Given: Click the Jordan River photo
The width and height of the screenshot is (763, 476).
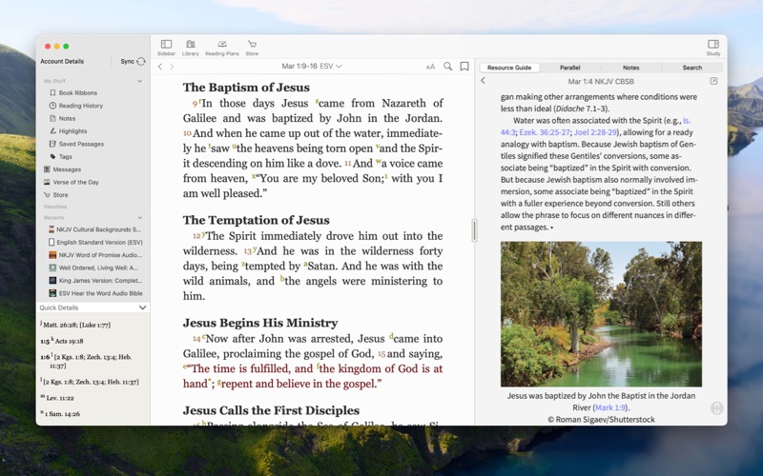Looking at the screenshot, I should coord(601,314).
